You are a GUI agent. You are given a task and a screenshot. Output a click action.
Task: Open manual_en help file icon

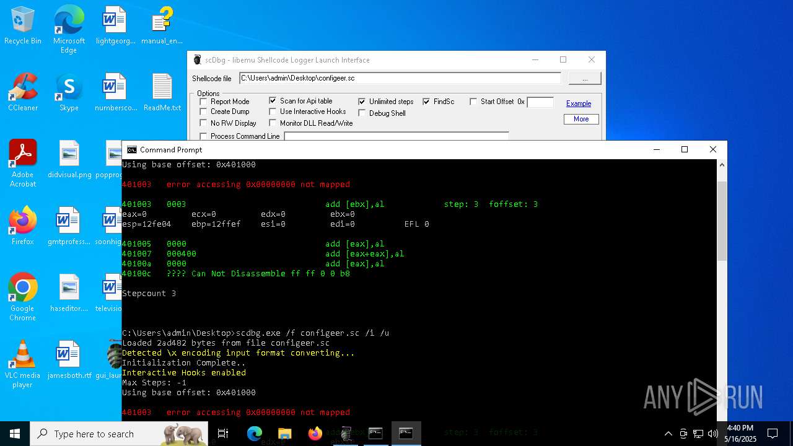point(162,25)
